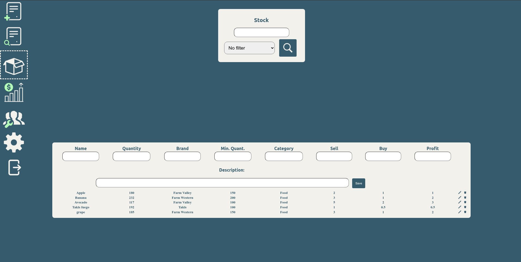Open the Stock box icon in sidebar
The height and width of the screenshot is (262, 521).
(14, 65)
